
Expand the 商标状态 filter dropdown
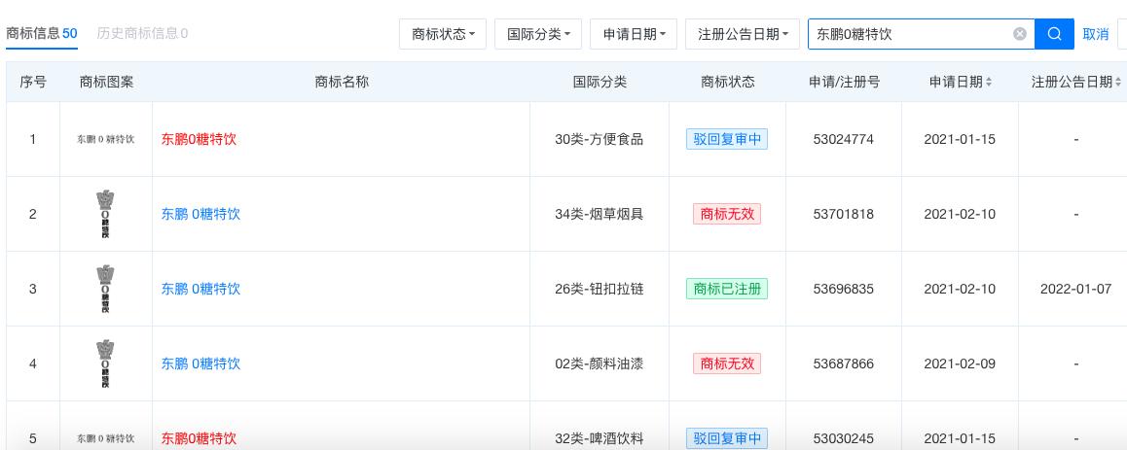[443, 34]
